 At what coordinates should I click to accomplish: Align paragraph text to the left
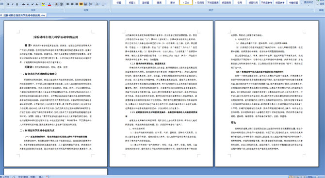(x=67, y=4)
